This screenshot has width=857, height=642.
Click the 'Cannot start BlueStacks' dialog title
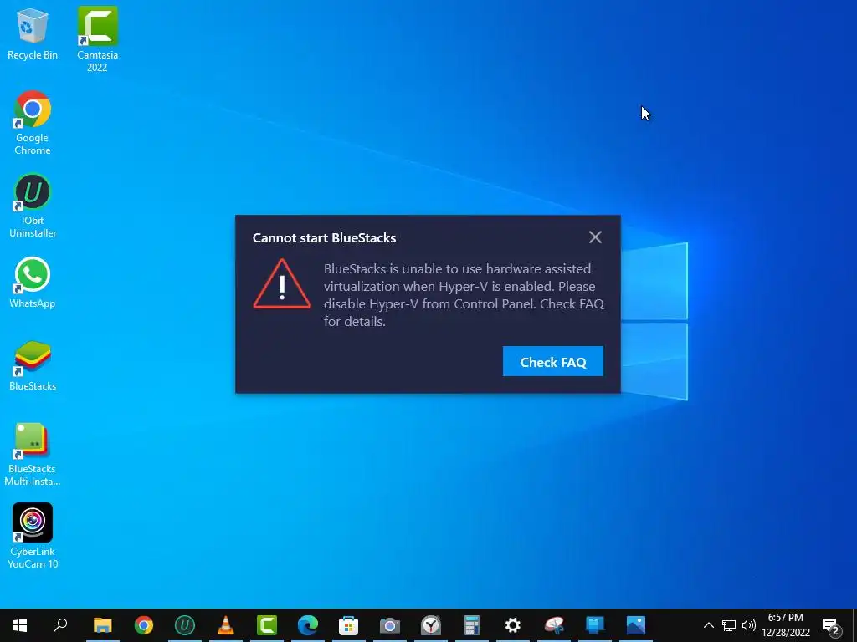[x=324, y=238]
